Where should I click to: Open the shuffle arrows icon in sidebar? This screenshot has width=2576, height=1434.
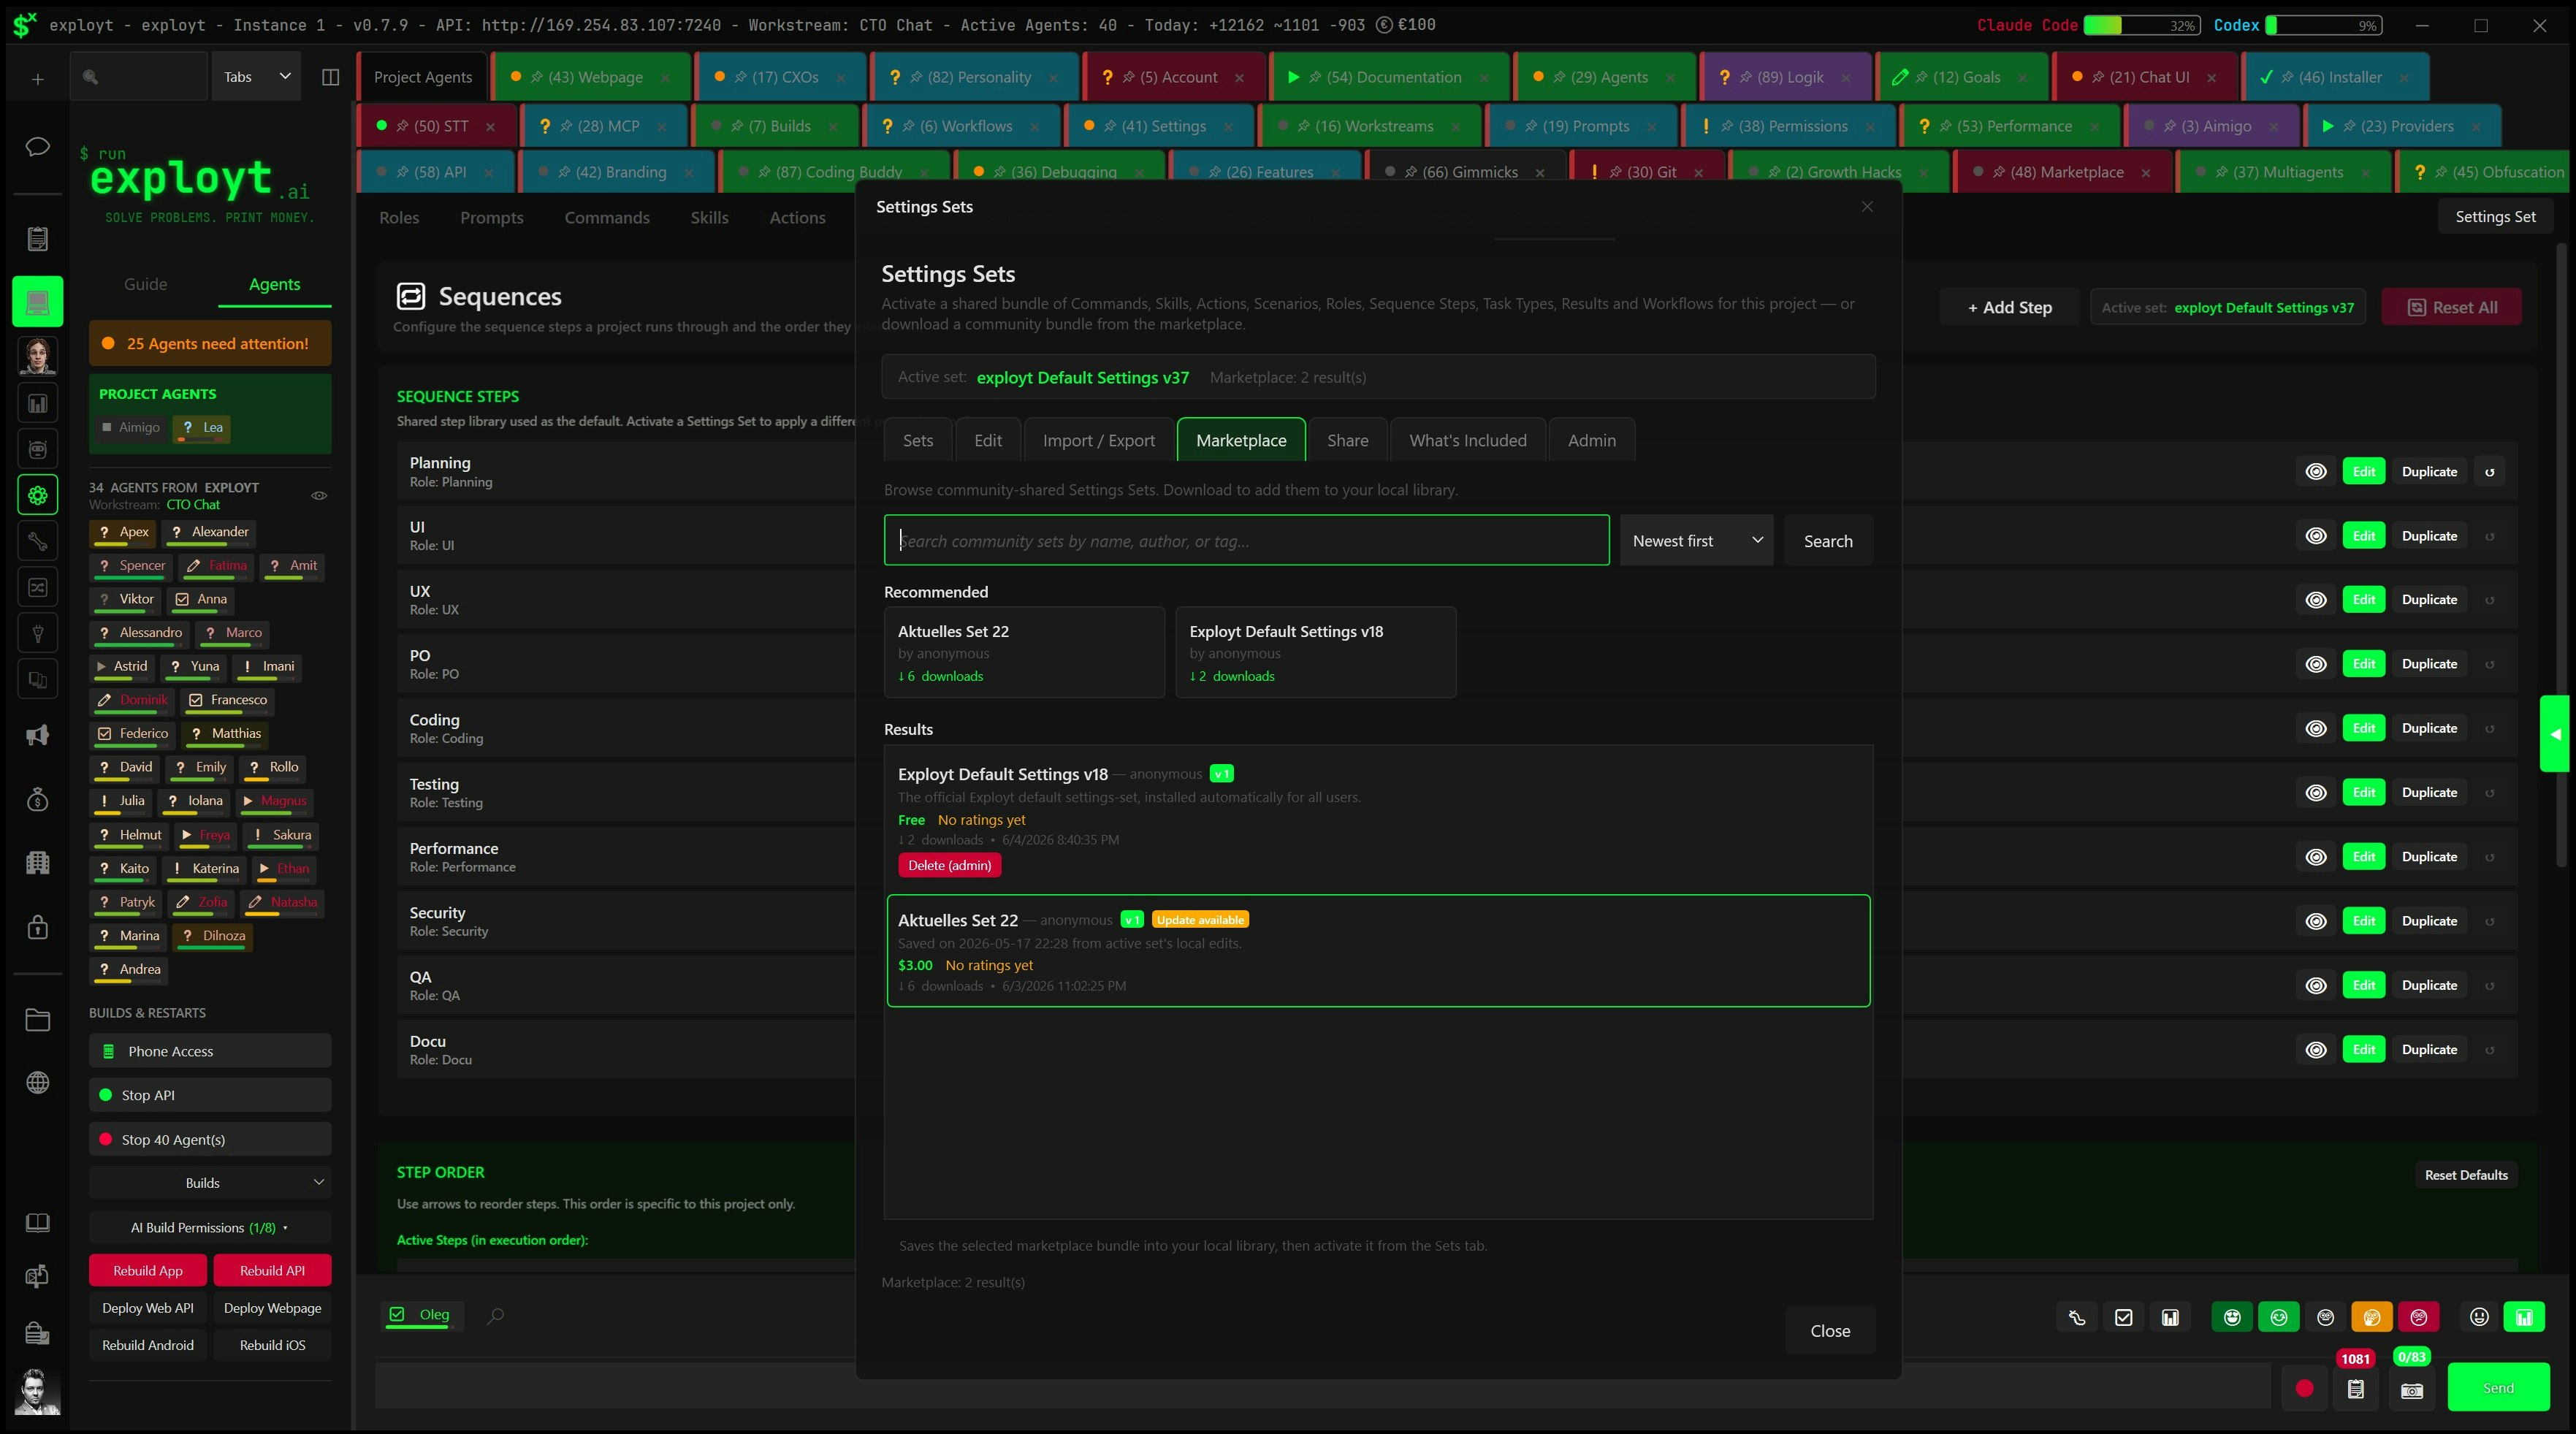tap(37, 587)
